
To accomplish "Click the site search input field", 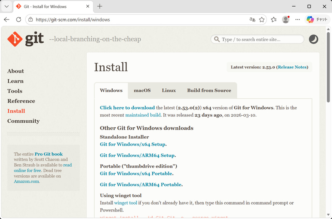I will tap(257, 39).
